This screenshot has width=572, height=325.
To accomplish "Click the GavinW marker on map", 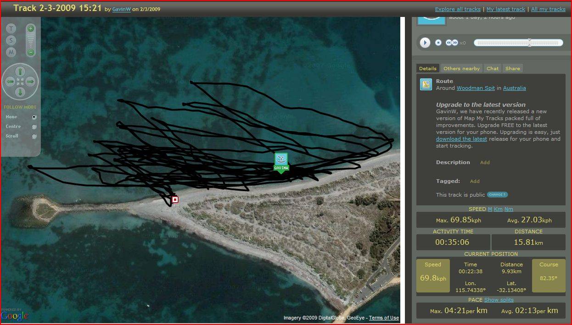I will click(x=280, y=161).
